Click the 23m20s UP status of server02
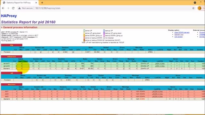 145,66
